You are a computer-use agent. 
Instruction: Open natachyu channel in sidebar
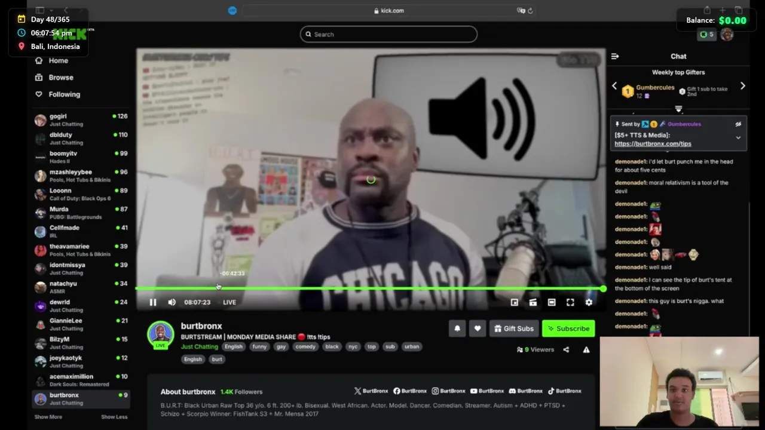(81, 287)
